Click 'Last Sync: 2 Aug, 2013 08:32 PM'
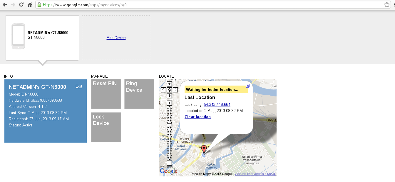Image resolution: width=395 pixels, height=182 pixels. (x=38, y=113)
